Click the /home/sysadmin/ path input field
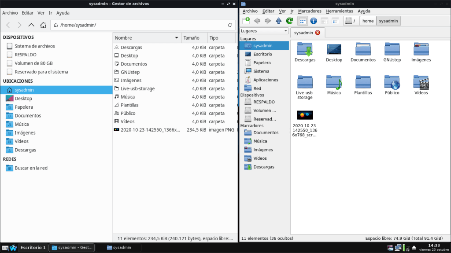Viewport: 451px width, 253px height. [x=141, y=25]
